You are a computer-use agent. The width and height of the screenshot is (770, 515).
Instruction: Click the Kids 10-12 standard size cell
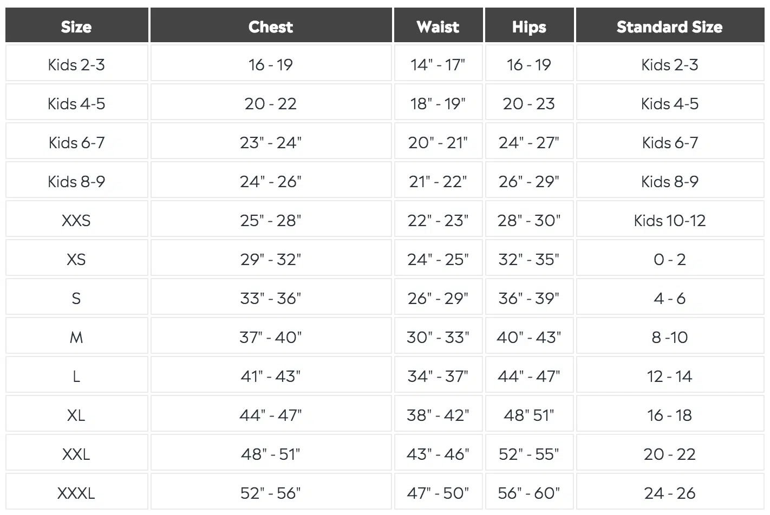[x=670, y=220]
